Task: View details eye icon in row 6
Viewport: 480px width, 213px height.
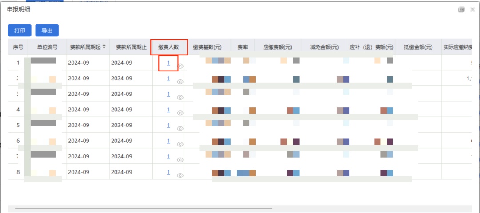Action: click(180, 144)
